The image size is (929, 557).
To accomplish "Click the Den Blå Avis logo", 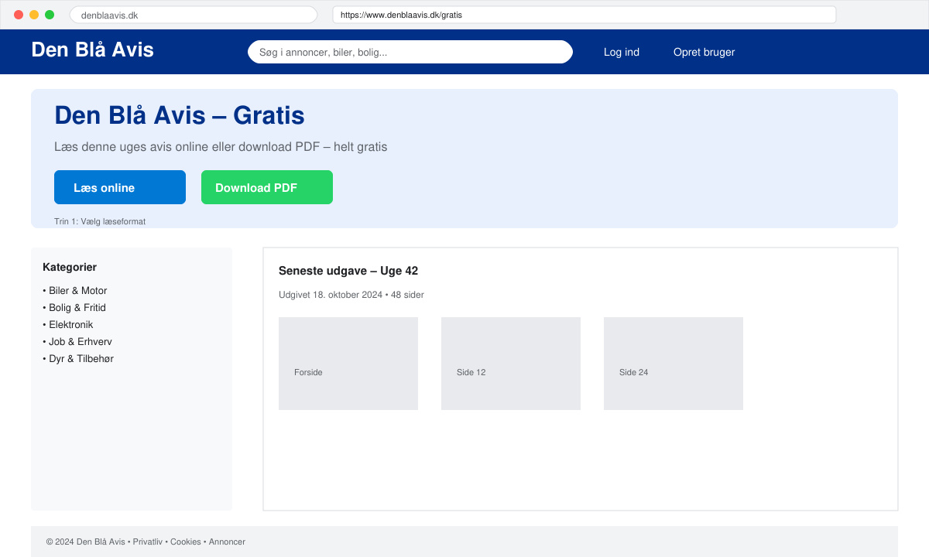I will coord(92,50).
